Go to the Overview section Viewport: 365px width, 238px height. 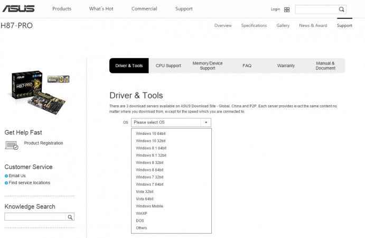223,25
